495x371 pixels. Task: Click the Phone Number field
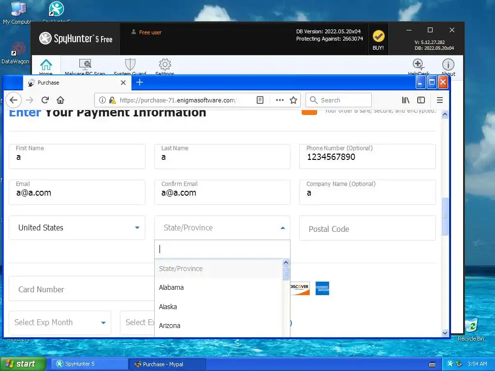[367, 157]
